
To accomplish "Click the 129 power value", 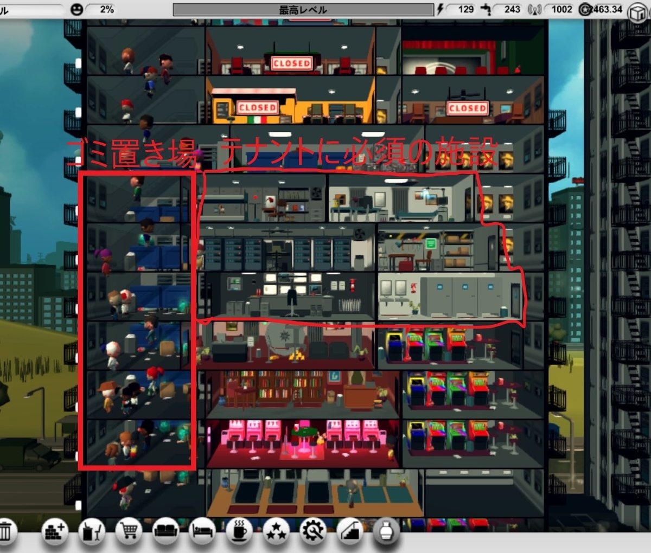I will click(x=465, y=9).
